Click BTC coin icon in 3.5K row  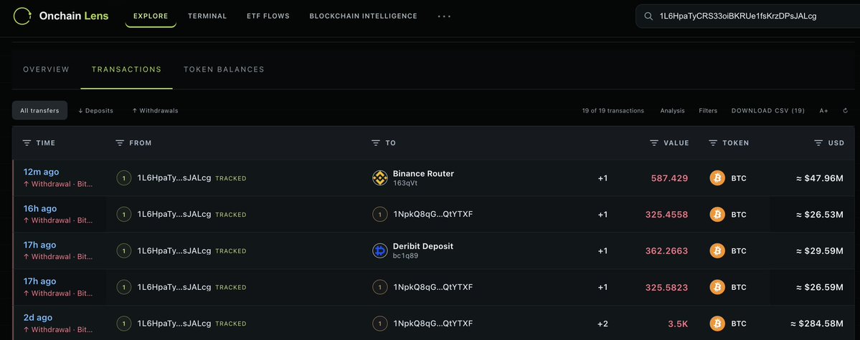[717, 324]
